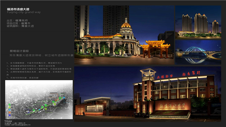Select small blue marker on lower route
This screenshot has width=226, height=127.
tap(39, 110)
